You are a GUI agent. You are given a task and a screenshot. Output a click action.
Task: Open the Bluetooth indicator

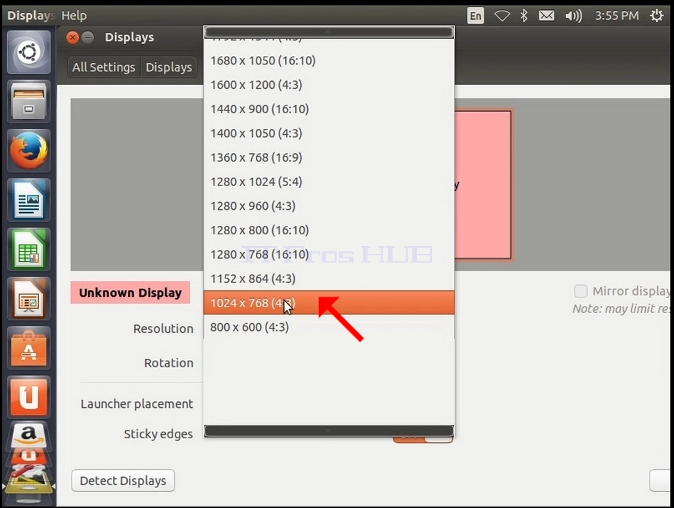pyautogui.click(x=524, y=16)
